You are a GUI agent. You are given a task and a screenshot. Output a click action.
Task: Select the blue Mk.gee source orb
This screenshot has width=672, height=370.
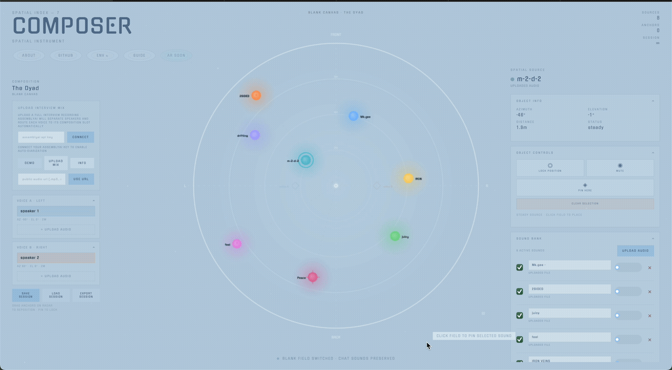pyautogui.click(x=353, y=116)
